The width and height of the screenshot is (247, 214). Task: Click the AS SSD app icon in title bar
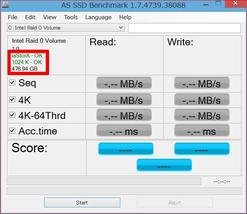6,4
